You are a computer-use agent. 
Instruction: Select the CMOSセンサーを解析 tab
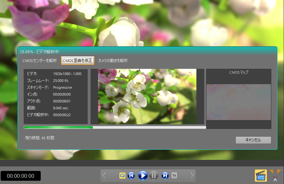pos(39,61)
